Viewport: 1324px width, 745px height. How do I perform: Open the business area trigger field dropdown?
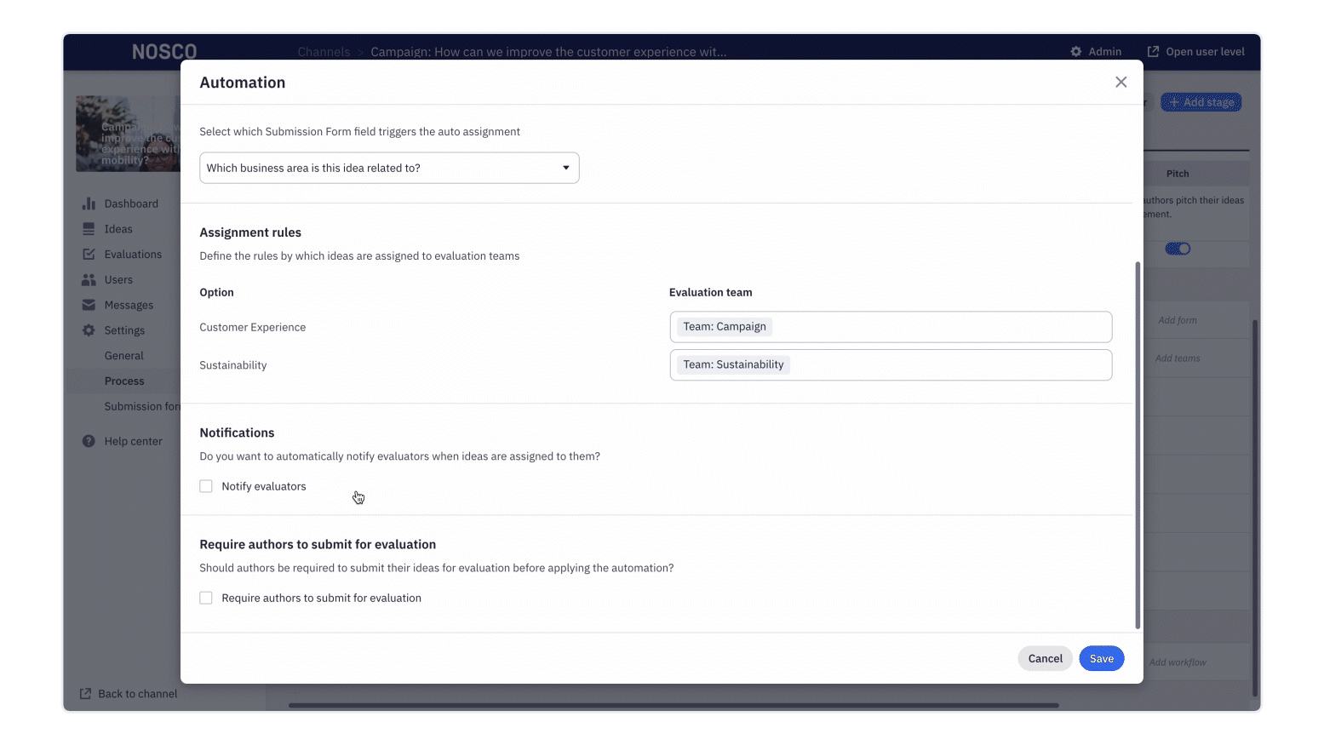[x=388, y=168]
